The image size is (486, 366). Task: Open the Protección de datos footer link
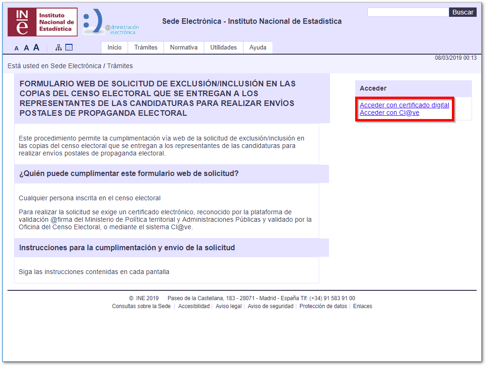(323, 306)
